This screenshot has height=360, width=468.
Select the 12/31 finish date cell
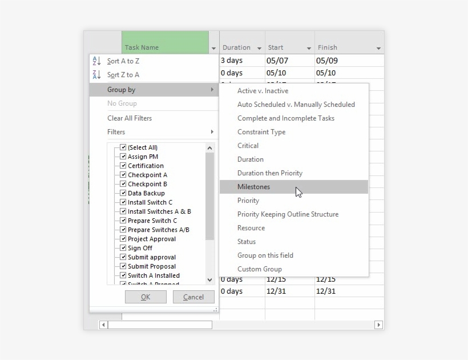coord(349,291)
